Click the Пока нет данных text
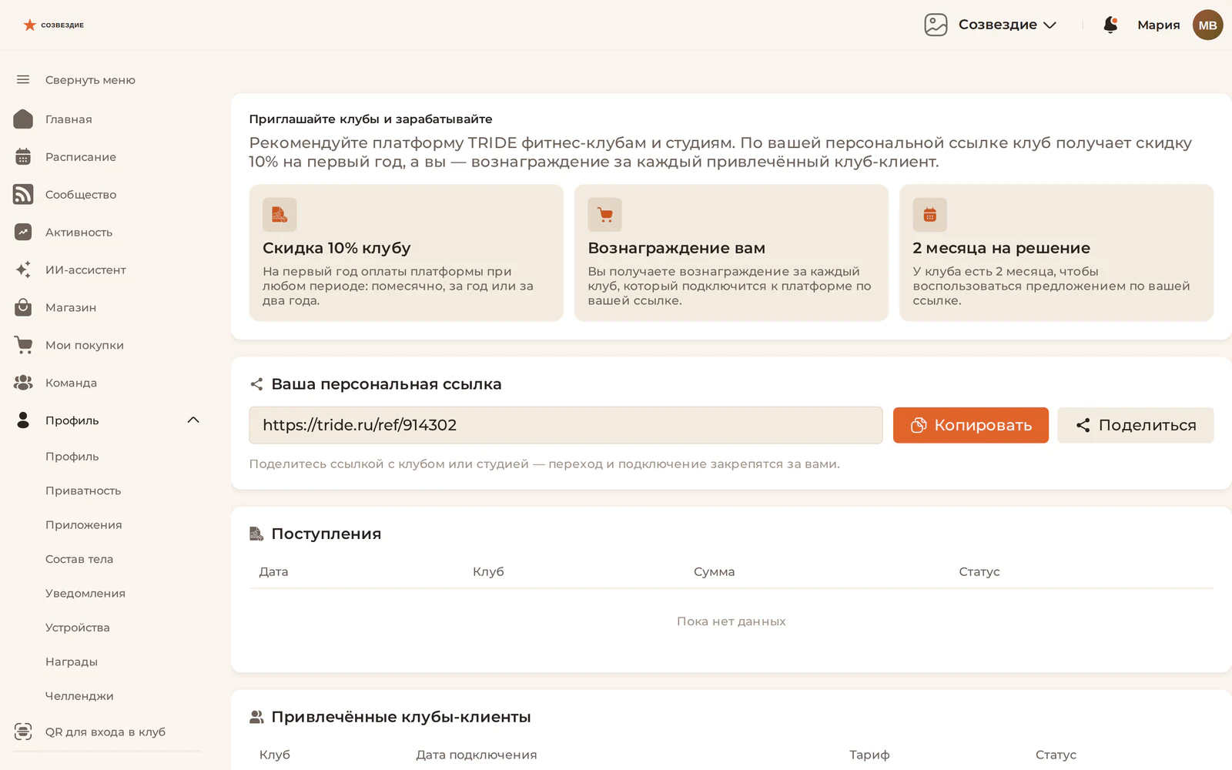 tap(731, 621)
